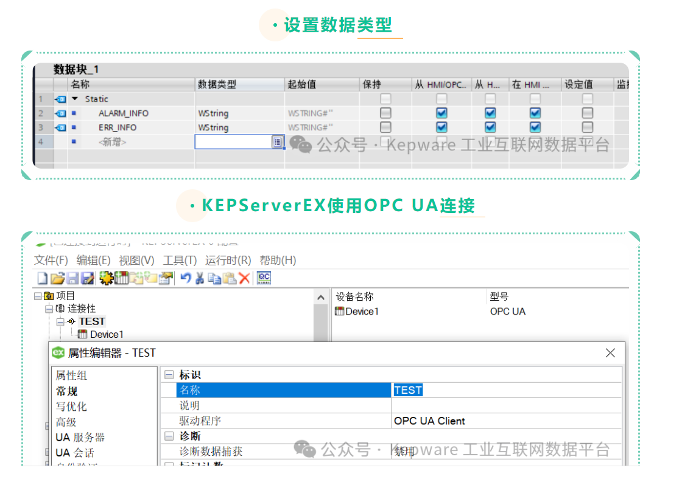The image size is (682, 479).
Task: Click the Save project floppy icon
Action: (72, 278)
